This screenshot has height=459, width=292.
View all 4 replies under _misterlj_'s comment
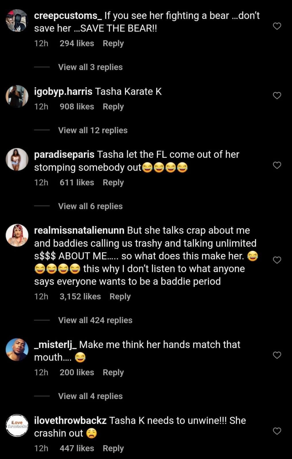tap(90, 396)
